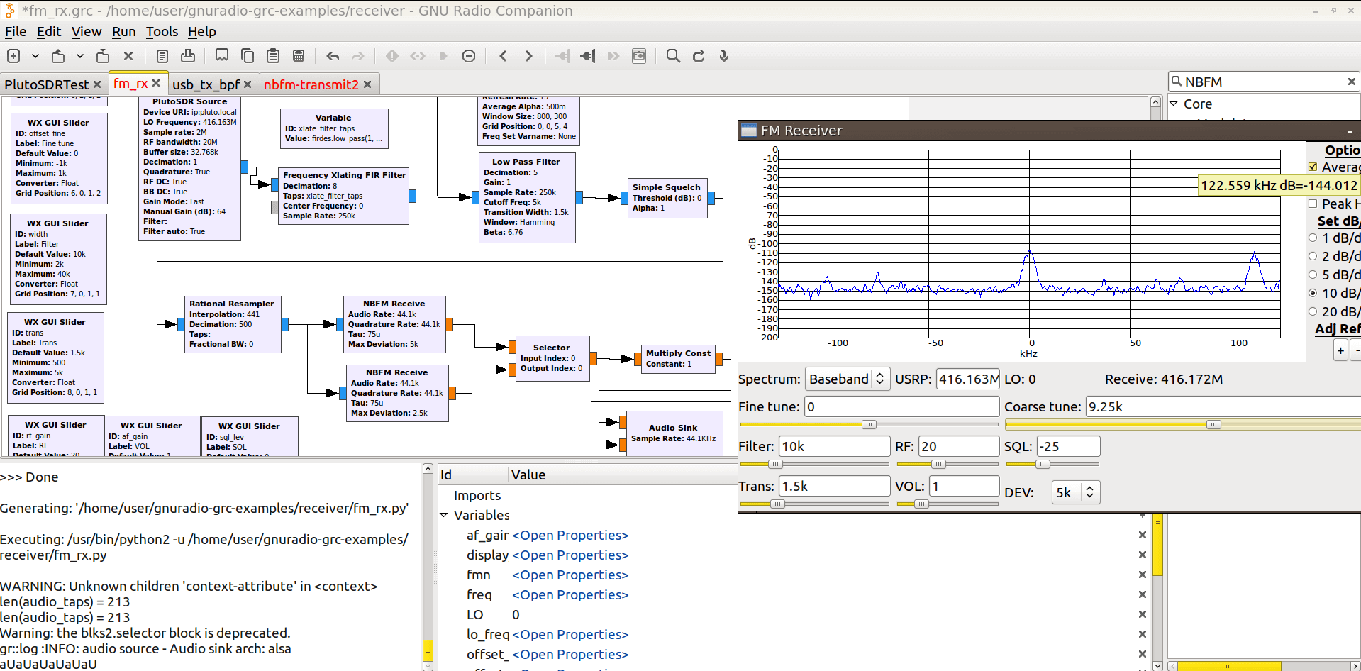Viewport: 1361px width, 671px height.
Task: Click the find blocks magnifier icon
Action: tap(673, 56)
